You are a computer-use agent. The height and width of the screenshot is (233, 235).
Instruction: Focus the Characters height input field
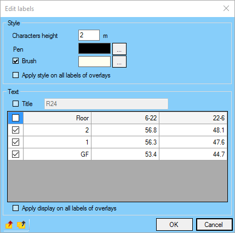point(89,35)
